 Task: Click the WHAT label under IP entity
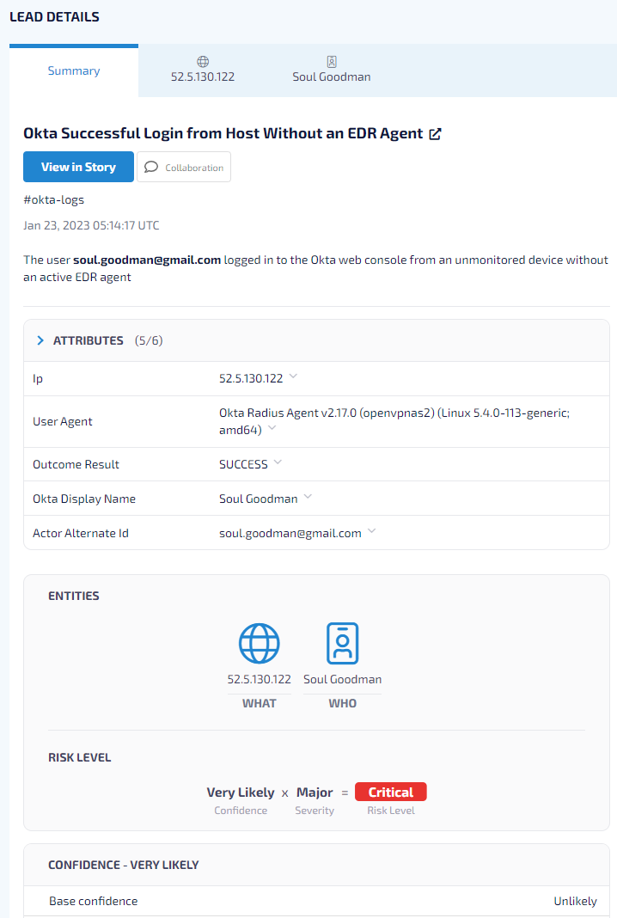[x=260, y=703]
